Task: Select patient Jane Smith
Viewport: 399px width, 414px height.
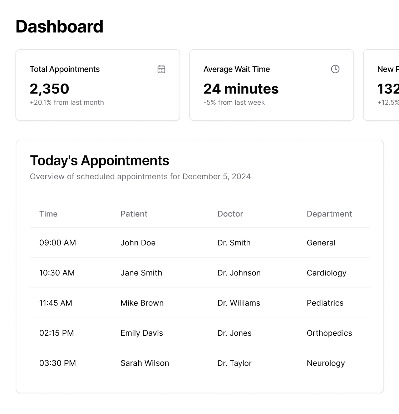Action: tap(141, 273)
